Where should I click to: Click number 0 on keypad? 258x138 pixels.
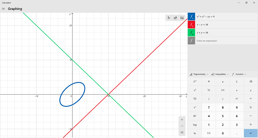(223, 133)
